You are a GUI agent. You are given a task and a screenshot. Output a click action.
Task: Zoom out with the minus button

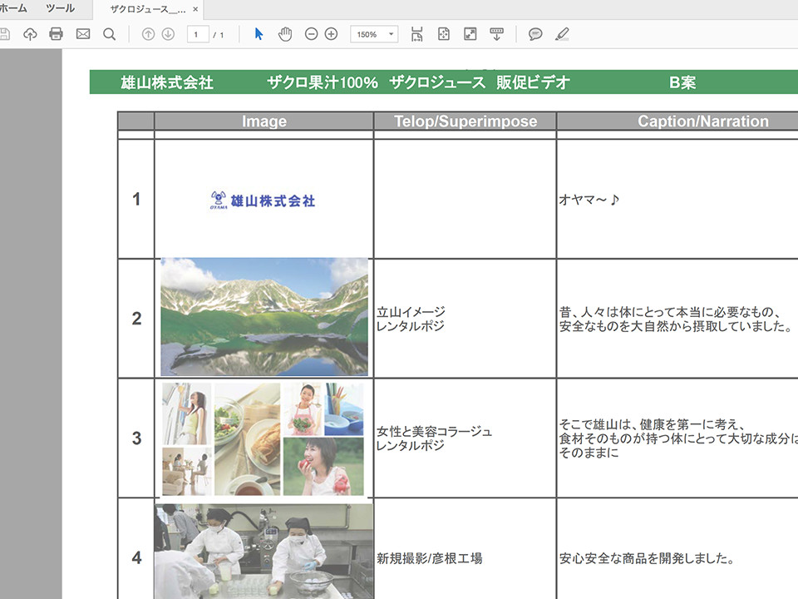click(x=311, y=34)
